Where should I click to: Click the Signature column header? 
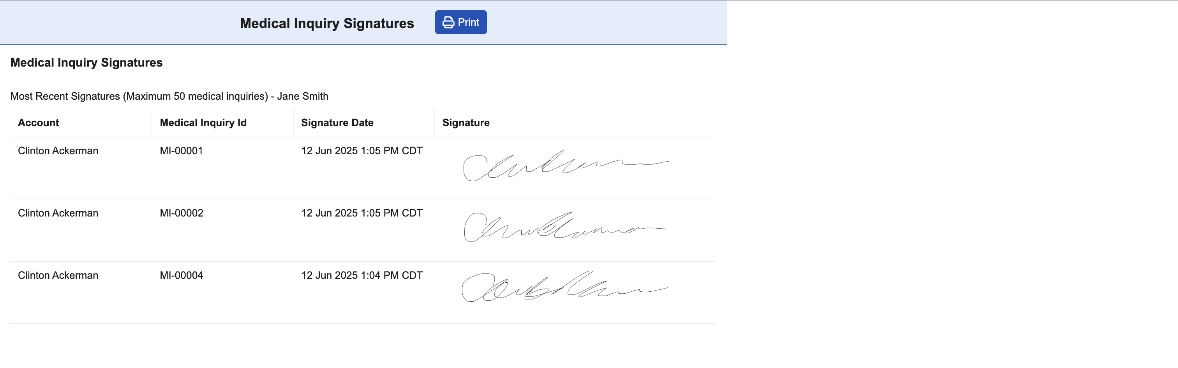pyautogui.click(x=466, y=123)
